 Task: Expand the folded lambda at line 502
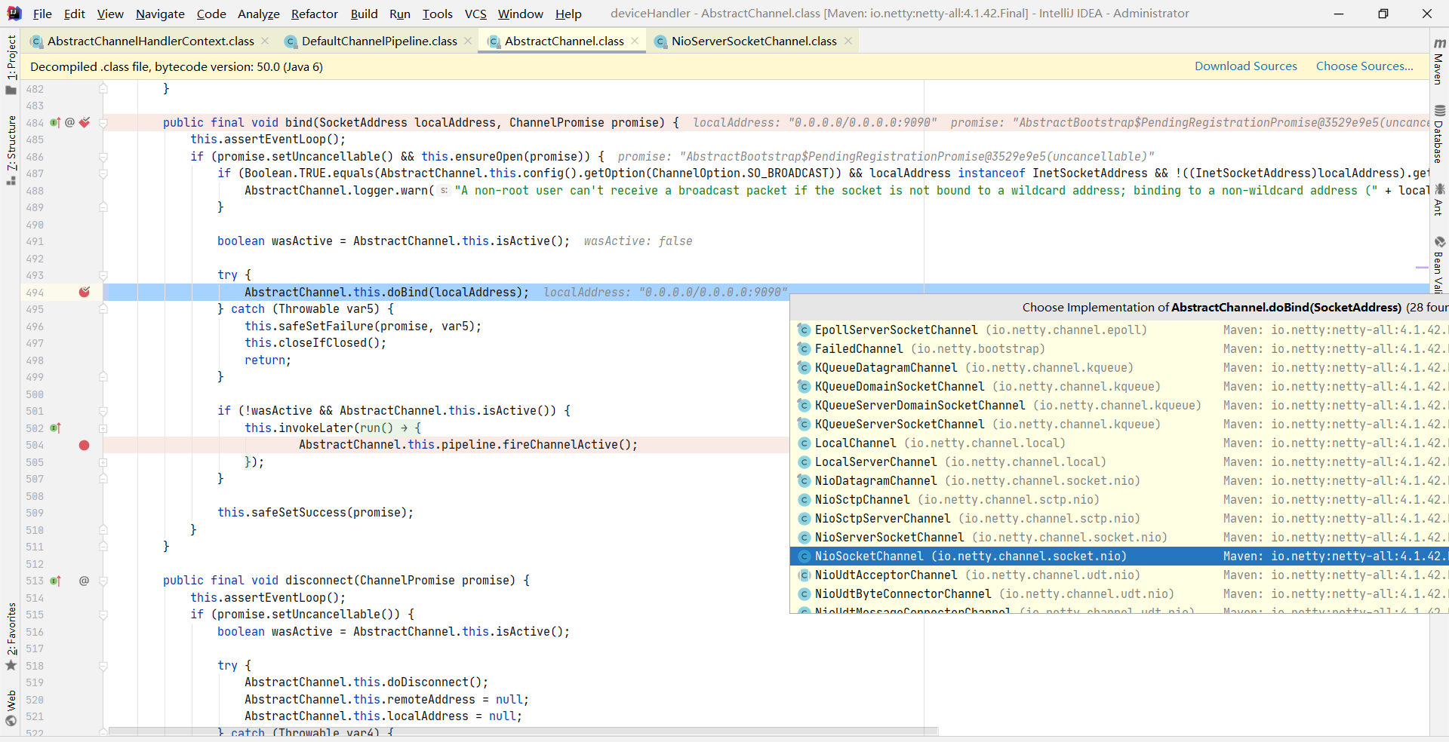(x=103, y=428)
